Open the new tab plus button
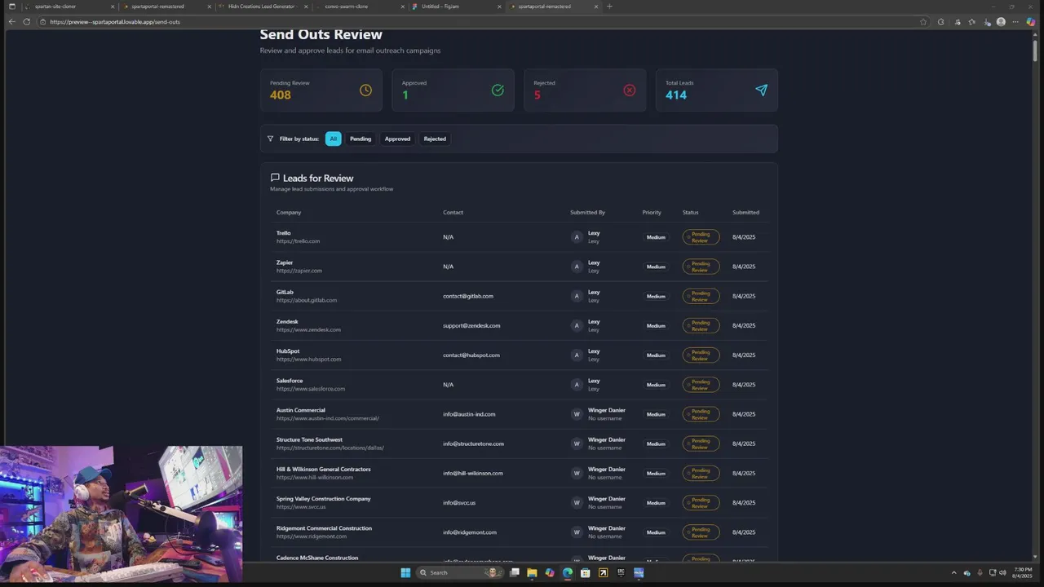This screenshot has height=587, width=1044. click(x=609, y=7)
